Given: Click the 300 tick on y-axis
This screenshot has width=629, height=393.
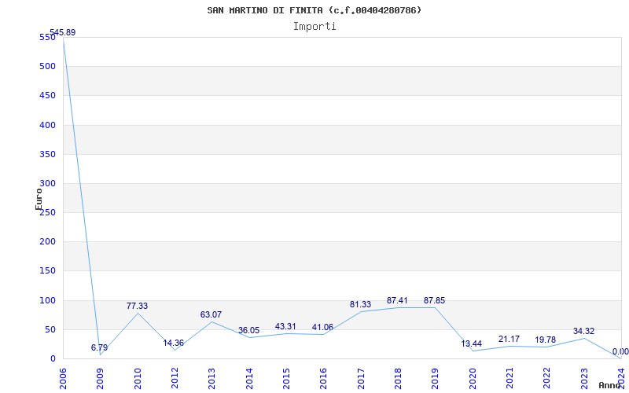Looking at the screenshot, I should pos(48,183).
